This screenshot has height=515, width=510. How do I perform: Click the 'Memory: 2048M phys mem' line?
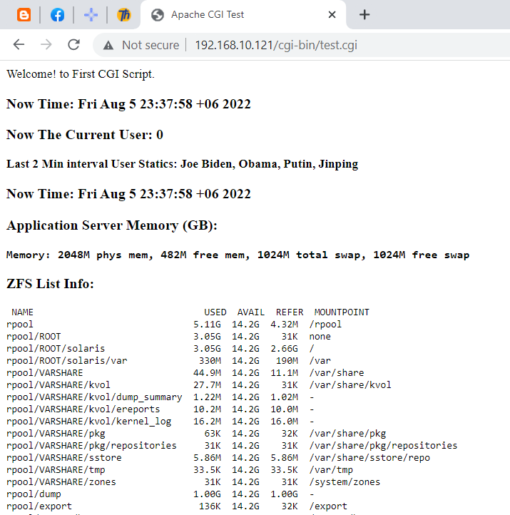238,255
